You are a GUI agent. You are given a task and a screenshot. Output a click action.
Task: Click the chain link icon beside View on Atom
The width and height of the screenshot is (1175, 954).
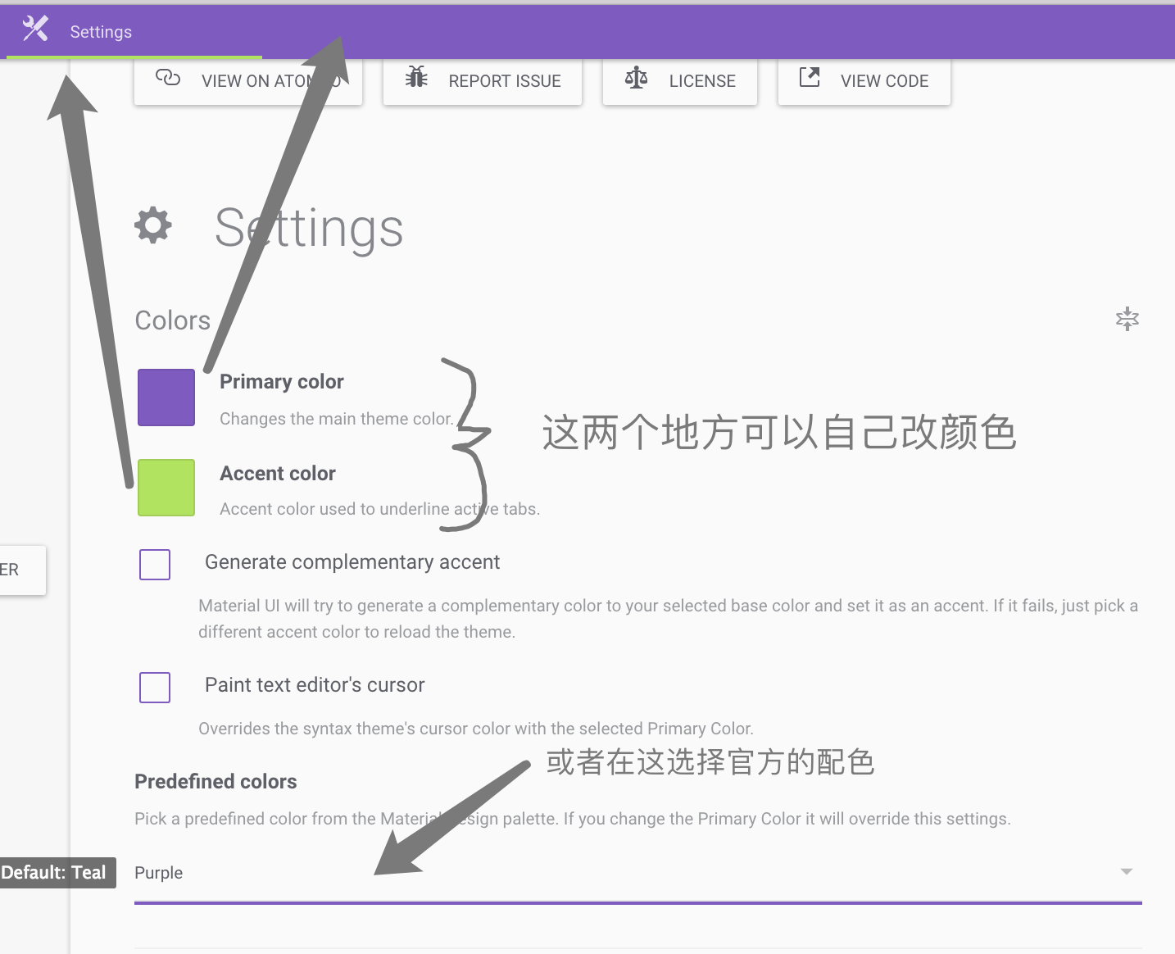coord(168,78)
